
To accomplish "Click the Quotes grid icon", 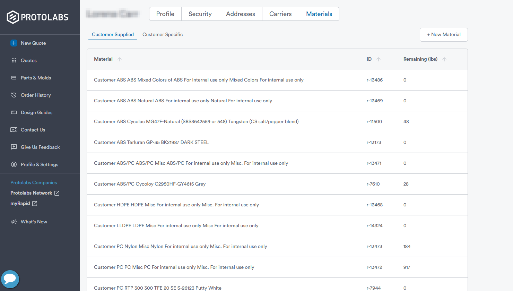I will 14,60.
